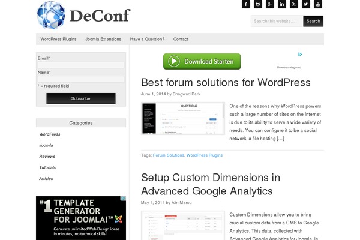
Task: Select the Reviews category
Action: click(47, 157)
